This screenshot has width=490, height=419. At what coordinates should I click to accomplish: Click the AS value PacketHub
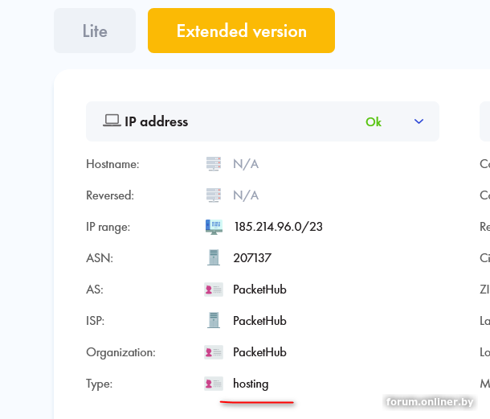pyautogui.click(x=259, y=290)
